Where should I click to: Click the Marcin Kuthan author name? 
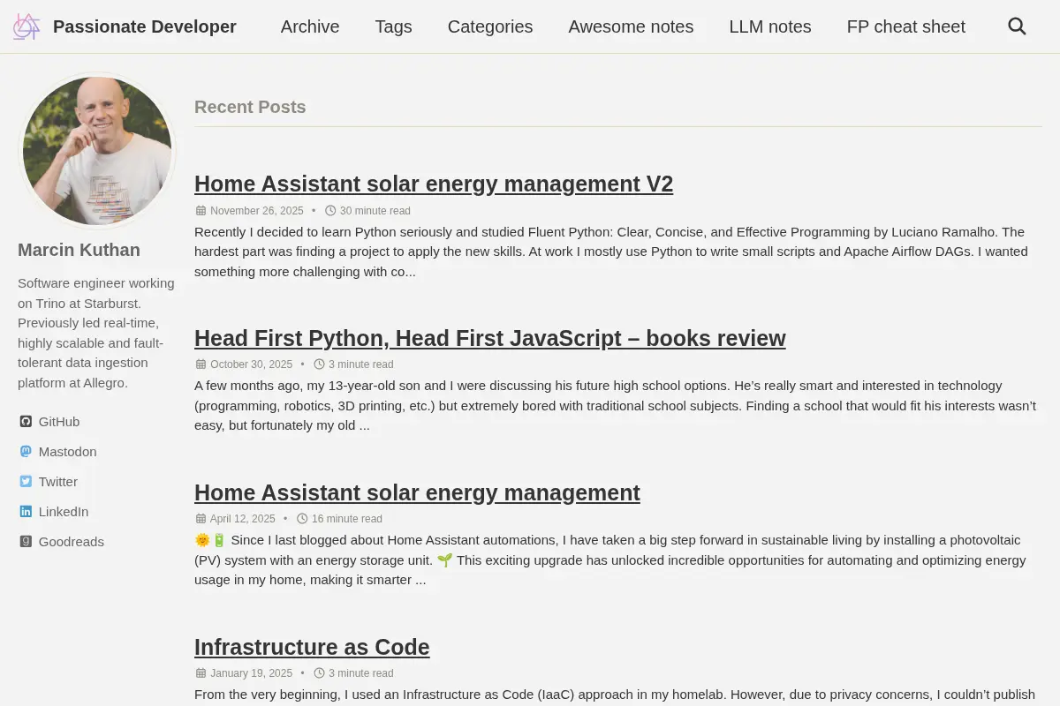[x=79, y=250]
